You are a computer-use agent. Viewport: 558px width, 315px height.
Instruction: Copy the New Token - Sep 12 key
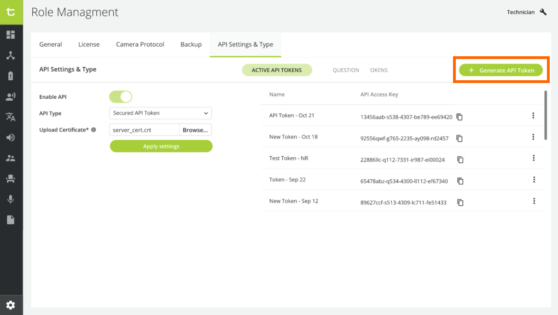click(x=460, y=202)
